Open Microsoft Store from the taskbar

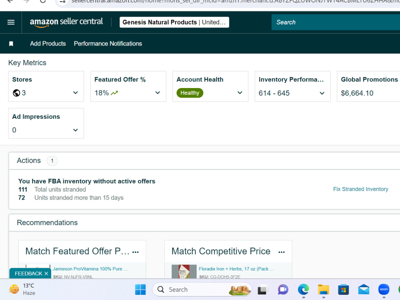[343, 290]
